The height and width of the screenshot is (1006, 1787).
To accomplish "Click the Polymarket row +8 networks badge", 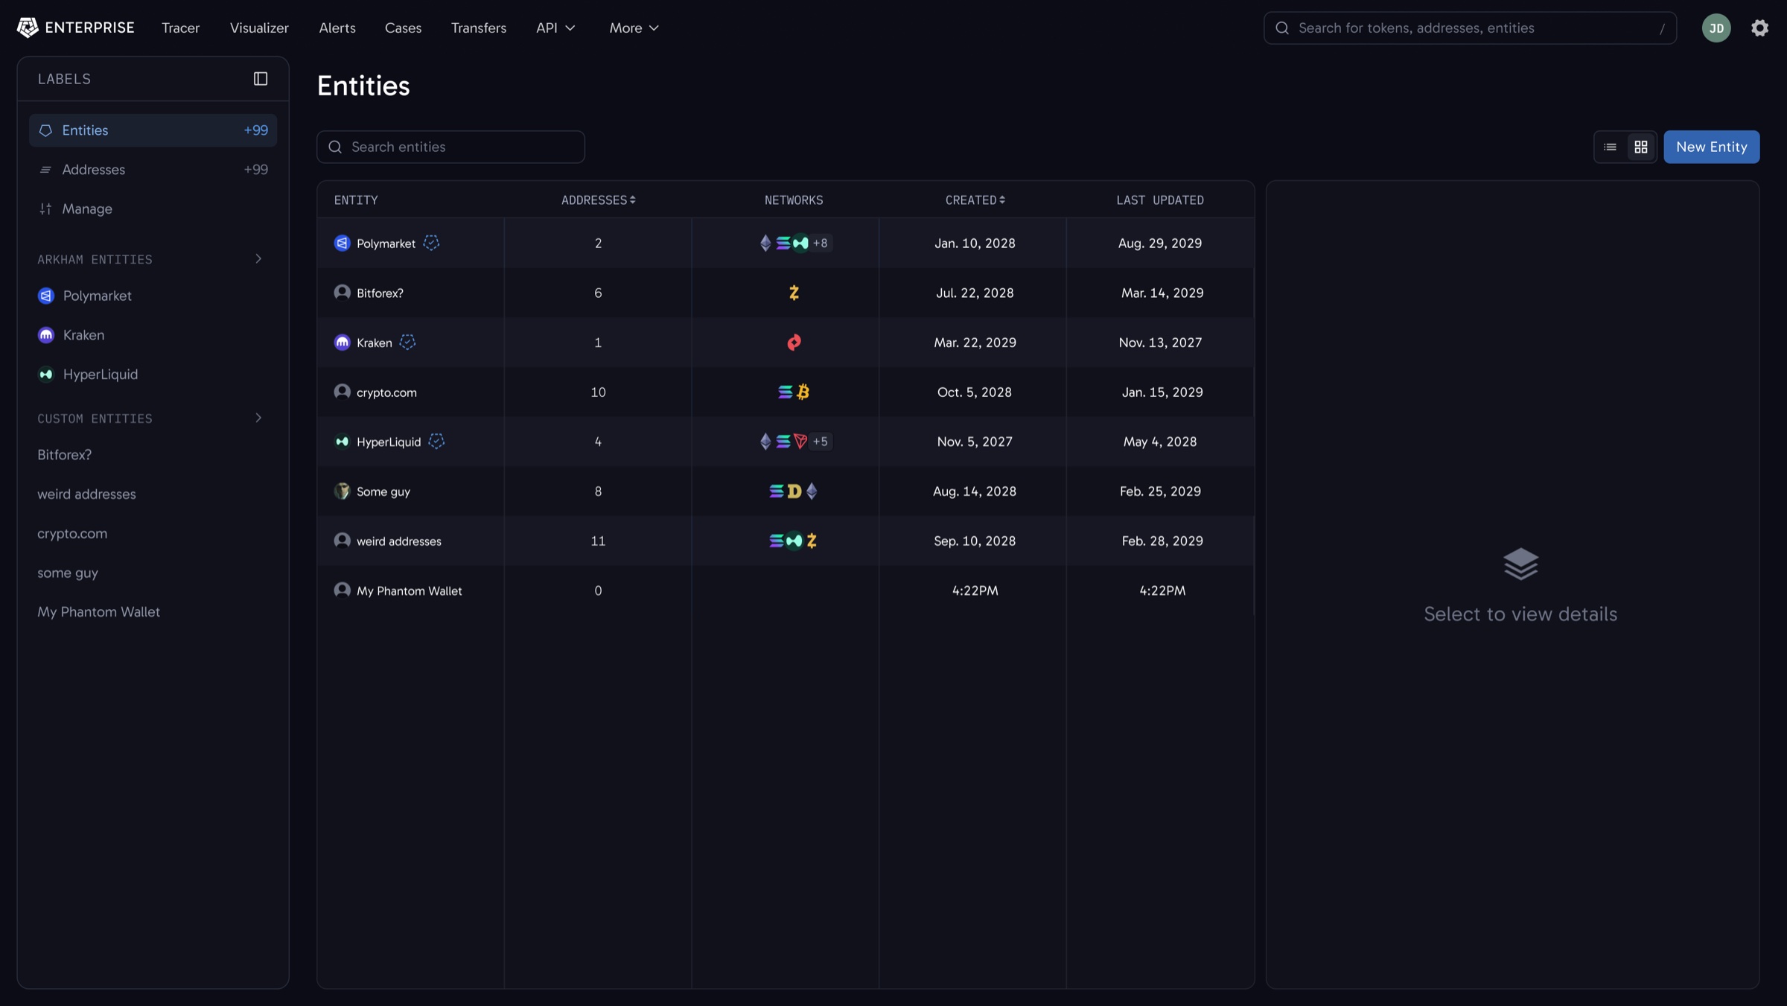I will click(821, 243).
